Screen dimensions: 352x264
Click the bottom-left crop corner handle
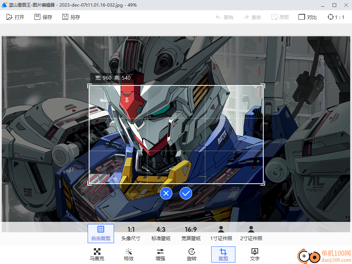(89, 183)
